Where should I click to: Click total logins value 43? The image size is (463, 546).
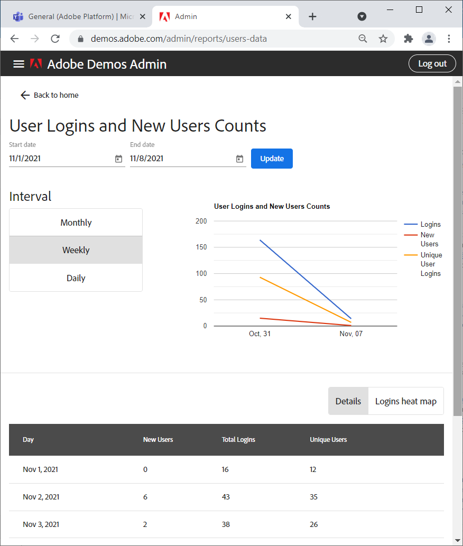tap(226, 497)
